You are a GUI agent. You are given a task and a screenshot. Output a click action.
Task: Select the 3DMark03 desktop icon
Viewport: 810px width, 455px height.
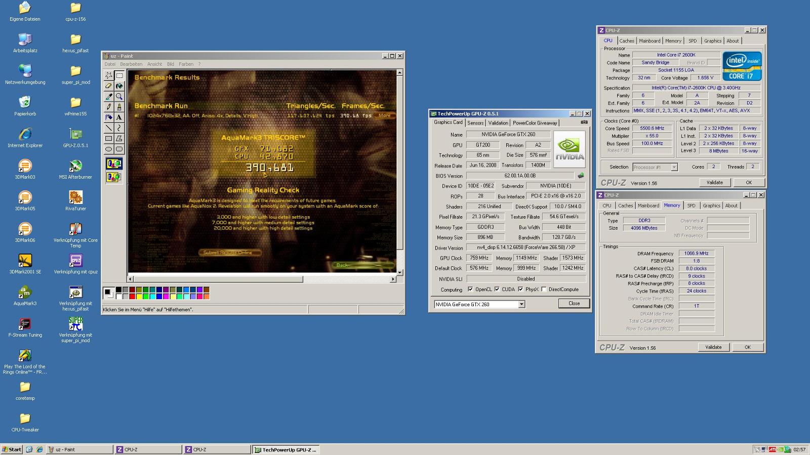click(25, 169)
